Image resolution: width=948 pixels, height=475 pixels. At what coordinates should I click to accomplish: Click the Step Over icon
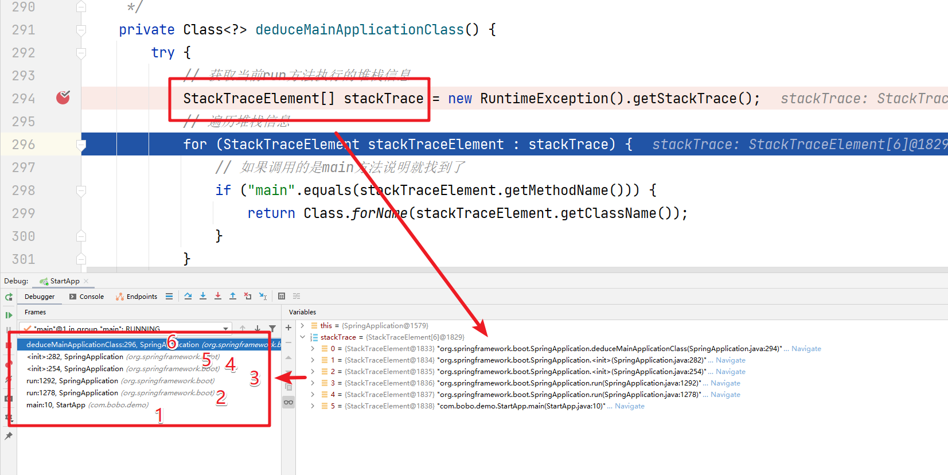tap(188, 296)
